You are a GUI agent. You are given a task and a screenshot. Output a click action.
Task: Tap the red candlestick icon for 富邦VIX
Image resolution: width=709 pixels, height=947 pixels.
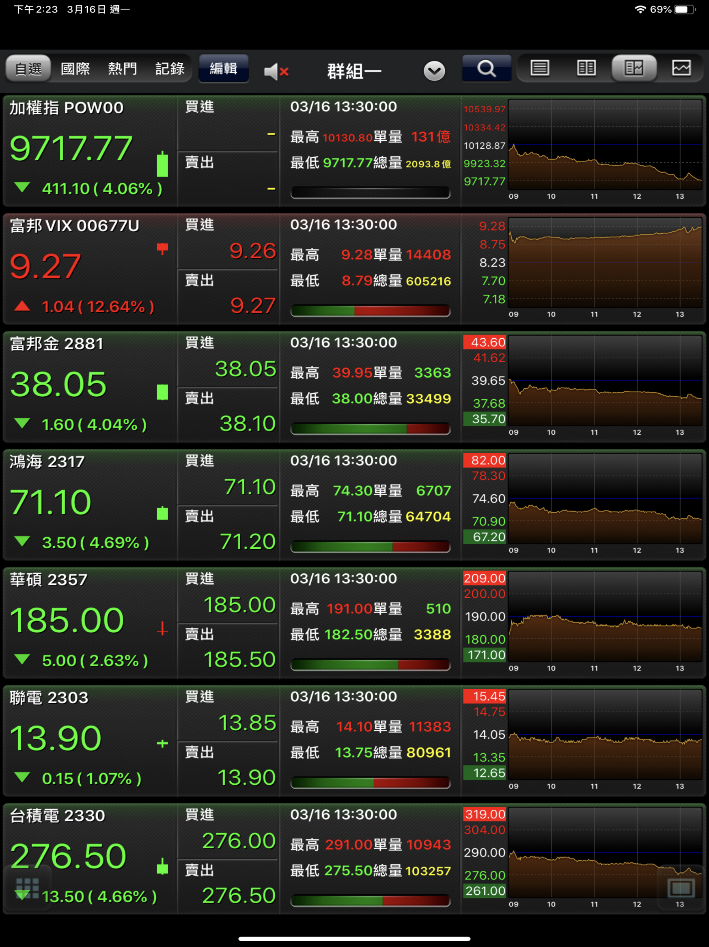(162, 249)
